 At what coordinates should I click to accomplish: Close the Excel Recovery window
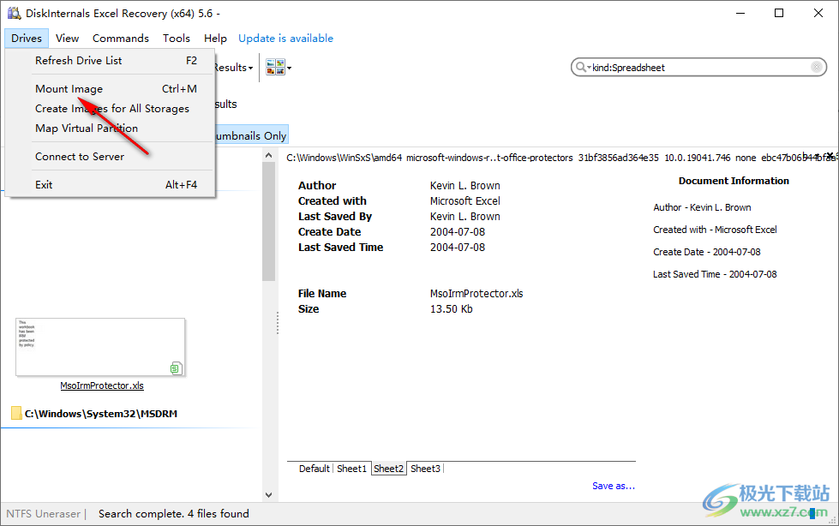(818, 13)
